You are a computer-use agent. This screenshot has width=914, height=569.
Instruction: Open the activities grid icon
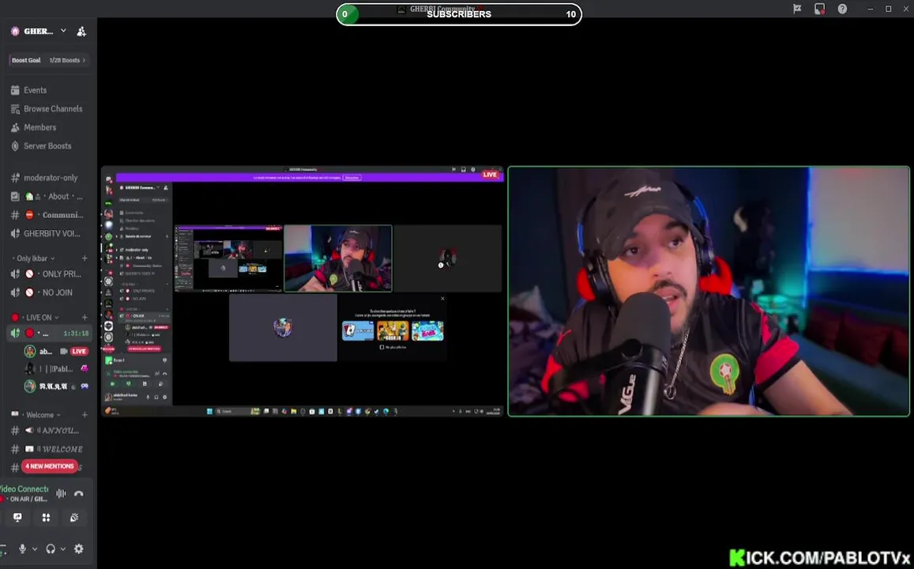pos(46,518)
